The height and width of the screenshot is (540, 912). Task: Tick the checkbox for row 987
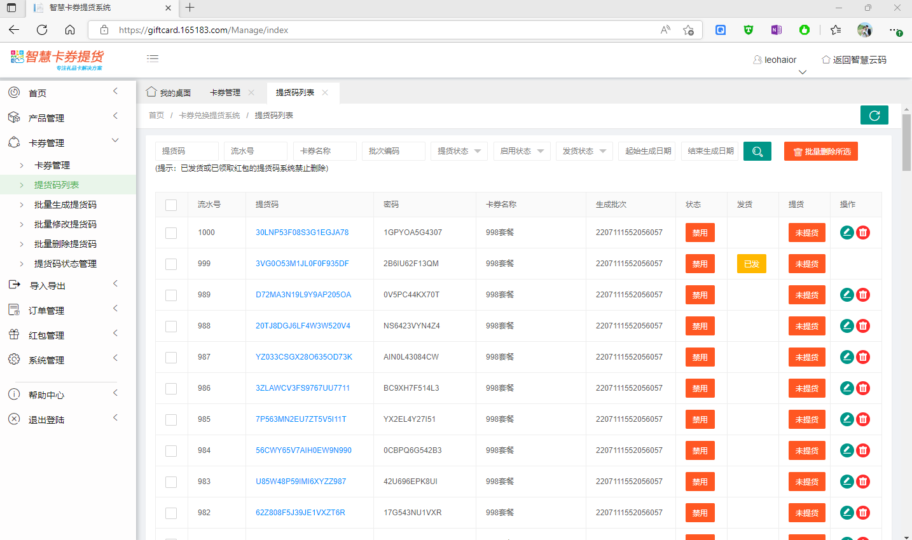coord(171,357)
